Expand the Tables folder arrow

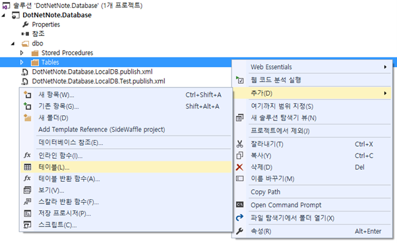coord(22,62)
